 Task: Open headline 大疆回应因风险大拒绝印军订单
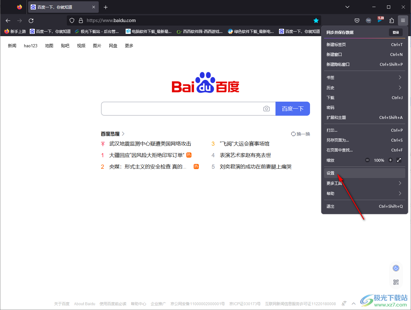pyautogui.click(x=147, y=155)
